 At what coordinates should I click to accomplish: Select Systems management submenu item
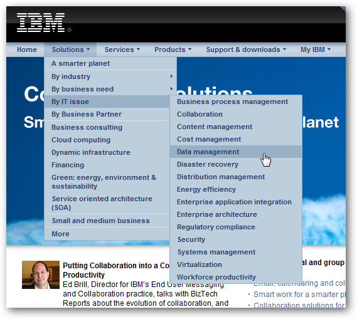pos(236,252)
